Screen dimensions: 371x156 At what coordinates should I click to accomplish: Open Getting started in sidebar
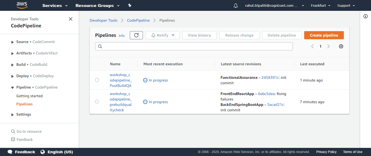[29, 96]
